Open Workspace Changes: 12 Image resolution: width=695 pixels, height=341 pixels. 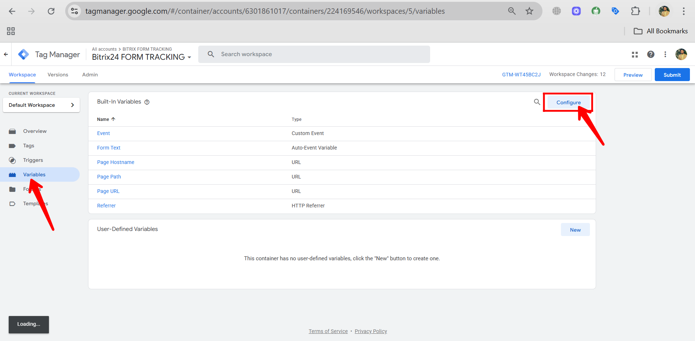[577, 74]
